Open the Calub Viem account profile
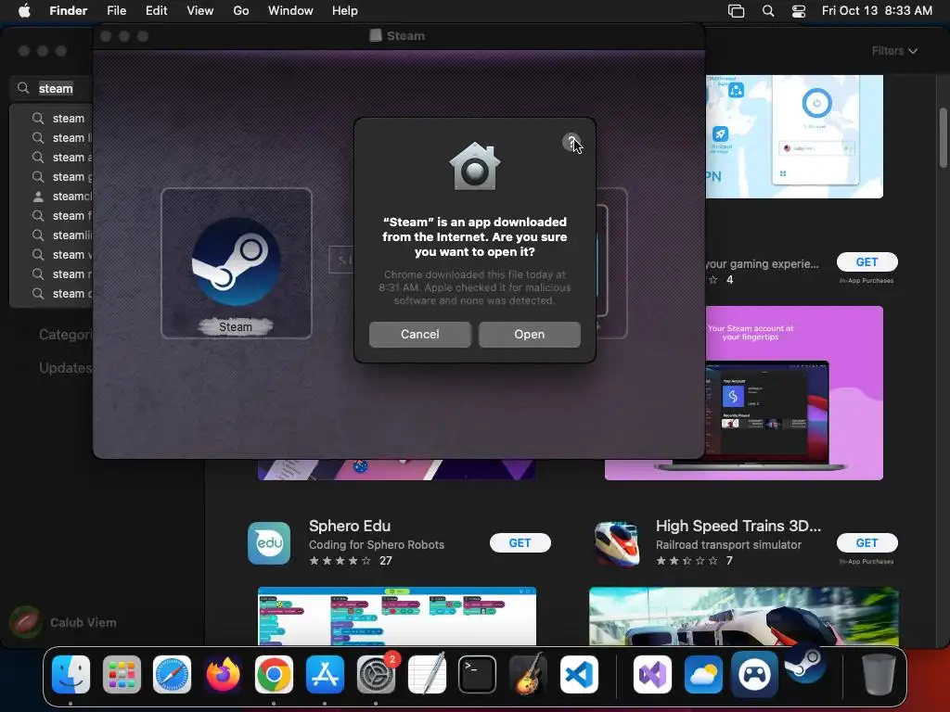The height and width of the screenshot is (712, 950). [63, 622]
